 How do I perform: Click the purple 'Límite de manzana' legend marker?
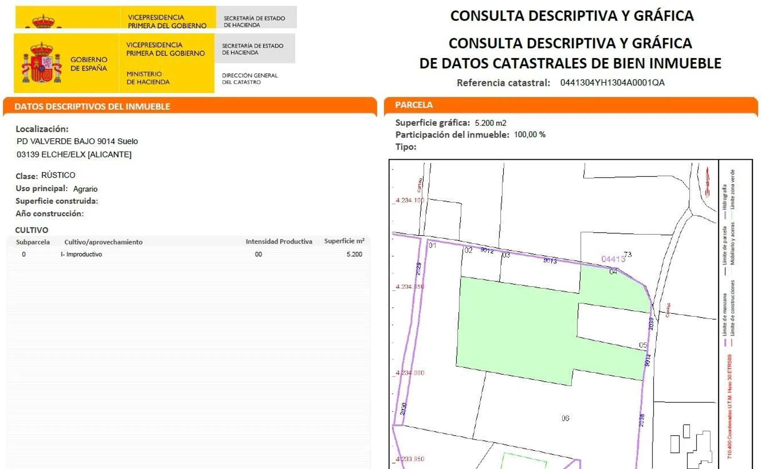tap(725, 343)
